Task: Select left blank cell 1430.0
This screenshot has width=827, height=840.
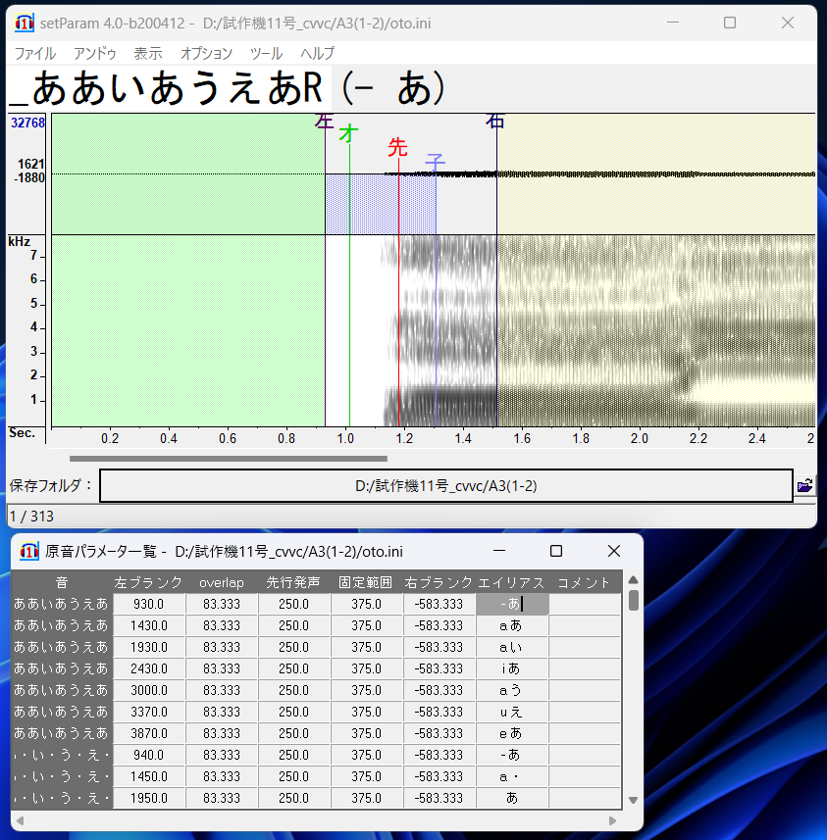Action: [x=149, y=625]
